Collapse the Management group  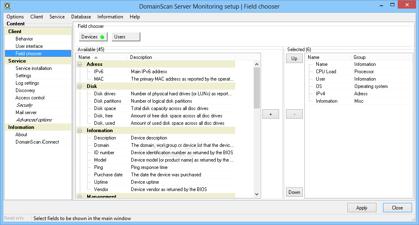pos(80,196)
